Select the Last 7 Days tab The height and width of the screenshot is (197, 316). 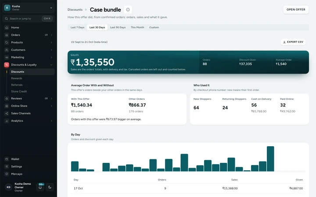pos(77,27)
